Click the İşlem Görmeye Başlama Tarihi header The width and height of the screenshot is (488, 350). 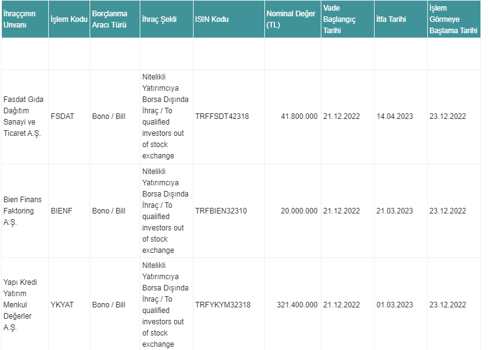pyautogui.click(x=454, y=19)
